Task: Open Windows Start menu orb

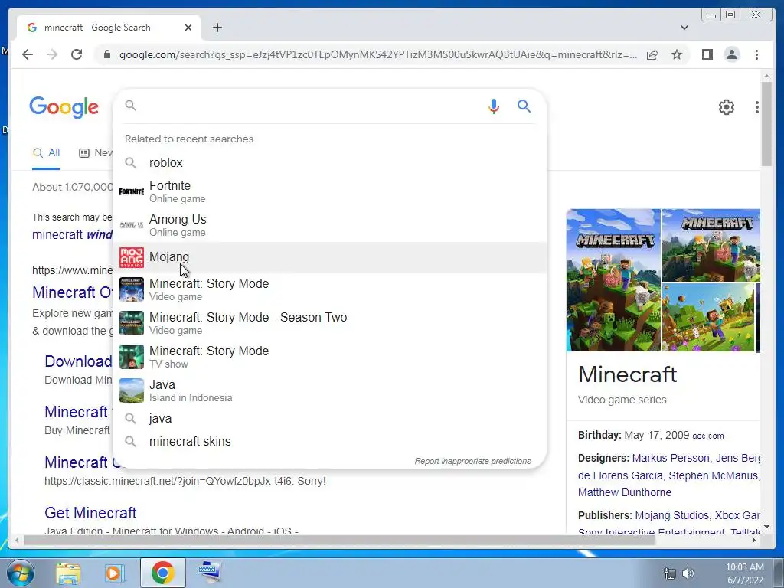Action: pos(19,573)
